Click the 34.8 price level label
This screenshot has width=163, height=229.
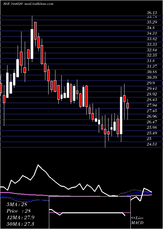tap(151, 28)
